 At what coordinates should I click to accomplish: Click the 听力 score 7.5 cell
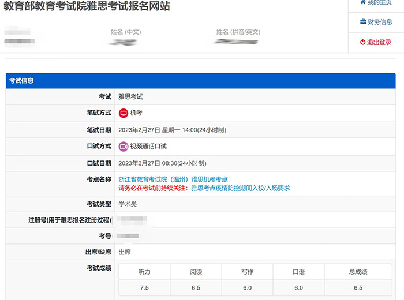(144, 288)
